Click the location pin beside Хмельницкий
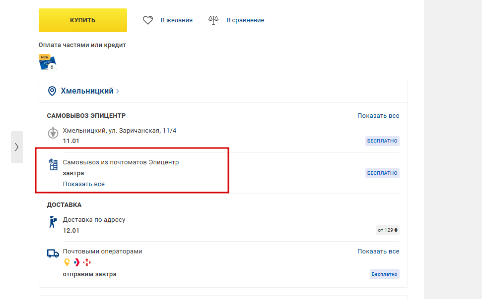Viewport: 482px width, 299px height. tap(52, 91)
